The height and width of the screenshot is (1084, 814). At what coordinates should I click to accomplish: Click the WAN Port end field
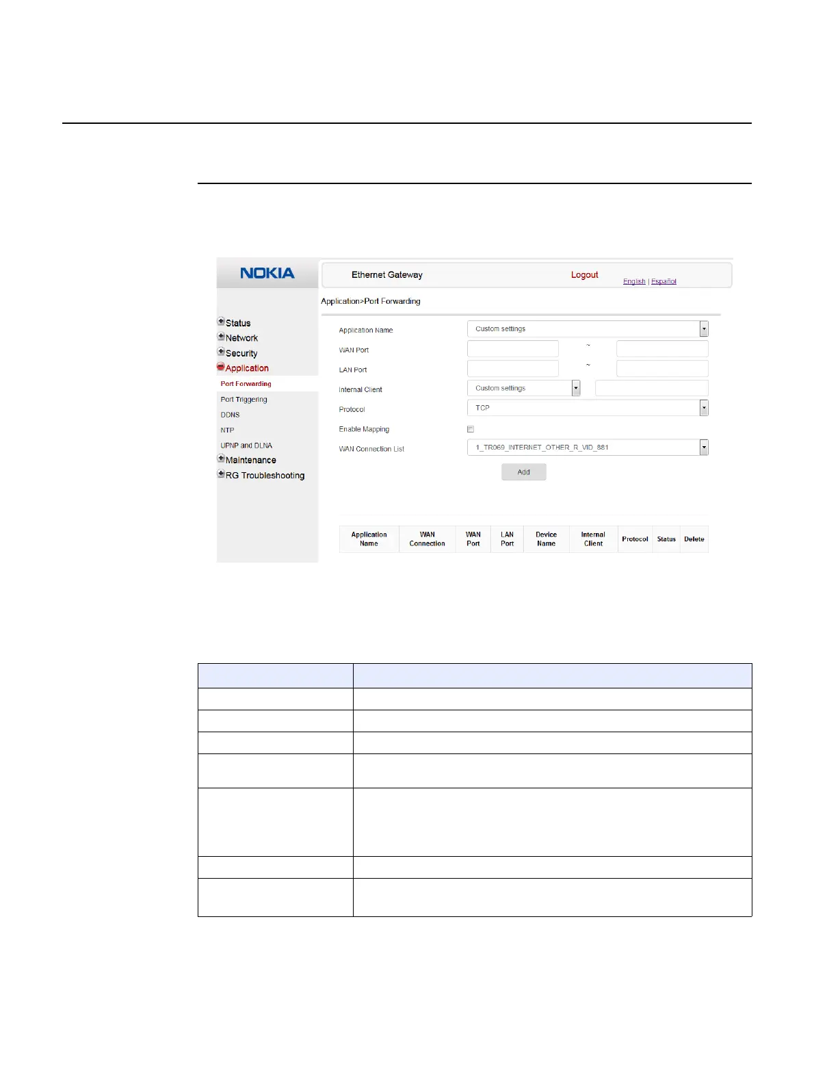662,349
